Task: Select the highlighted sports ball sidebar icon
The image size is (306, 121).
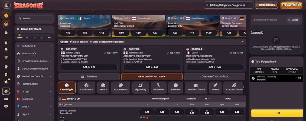Action: pos(6,91)
